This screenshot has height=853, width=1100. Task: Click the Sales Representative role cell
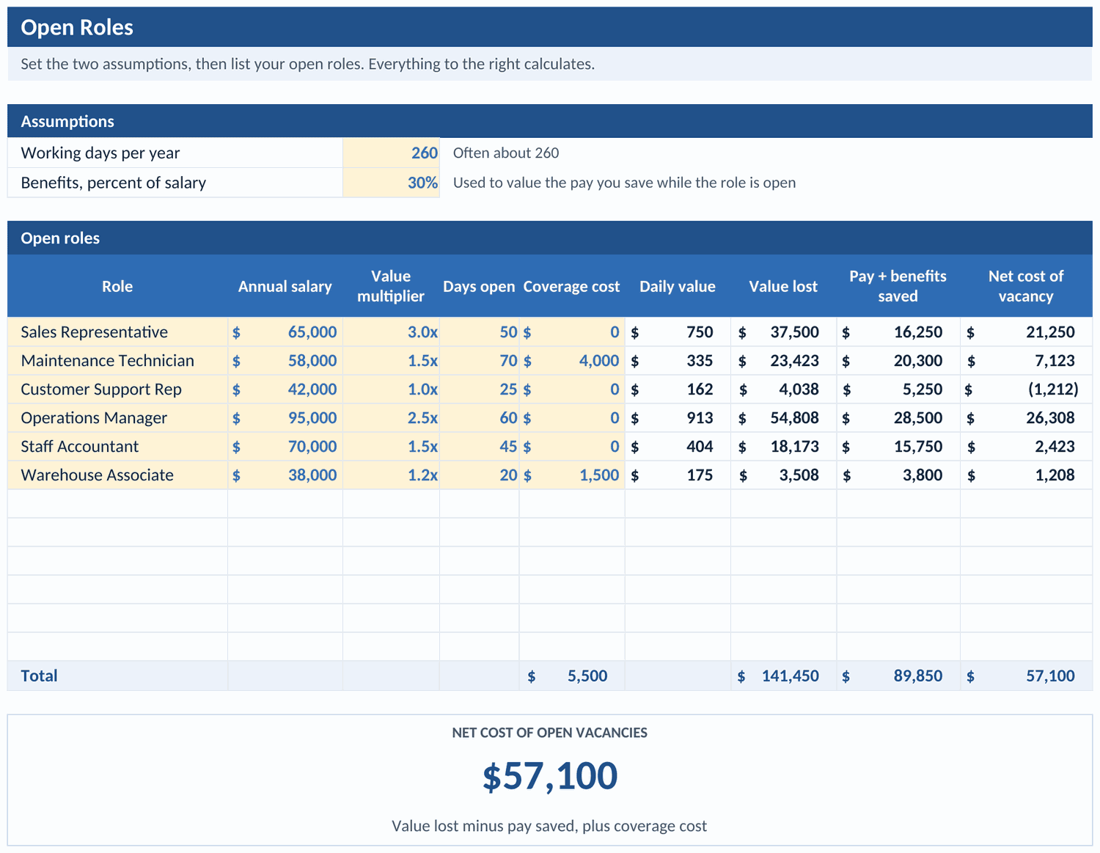117,332
